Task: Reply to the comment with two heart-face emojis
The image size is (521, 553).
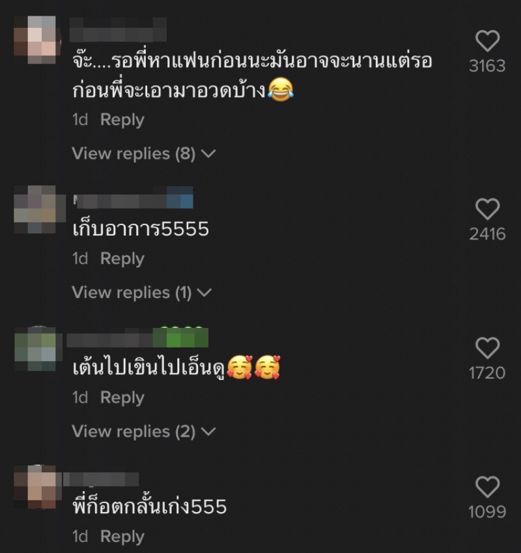Action: (x=122, y=398)
